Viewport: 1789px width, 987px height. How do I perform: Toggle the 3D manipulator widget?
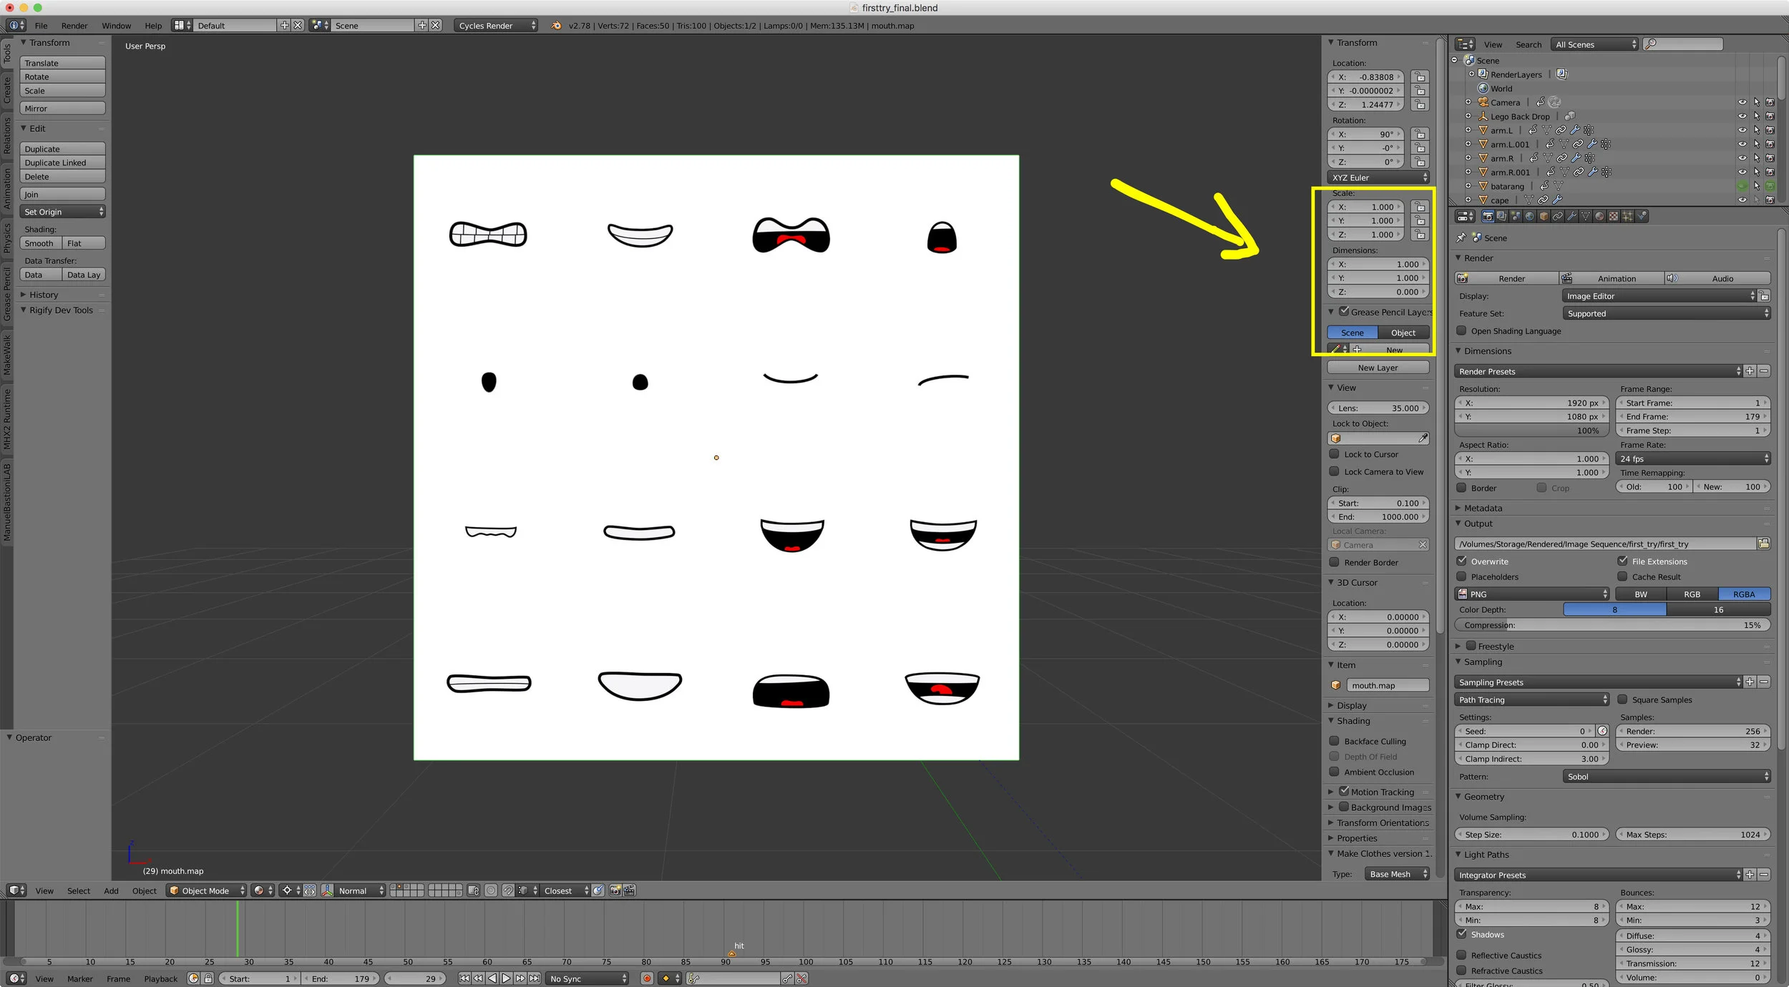coord(327,890)
